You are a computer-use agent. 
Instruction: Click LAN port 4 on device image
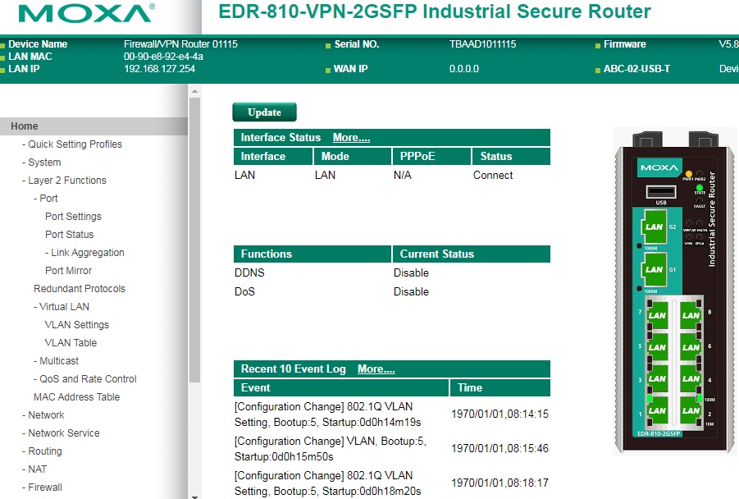(691, 378)
